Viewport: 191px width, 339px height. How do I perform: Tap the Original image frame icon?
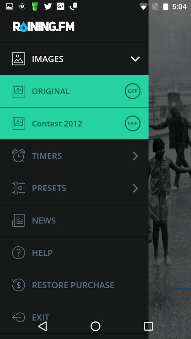click(18, 91)
